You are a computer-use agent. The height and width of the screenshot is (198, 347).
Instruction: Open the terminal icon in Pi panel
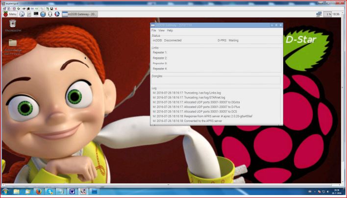pos(36,14)
